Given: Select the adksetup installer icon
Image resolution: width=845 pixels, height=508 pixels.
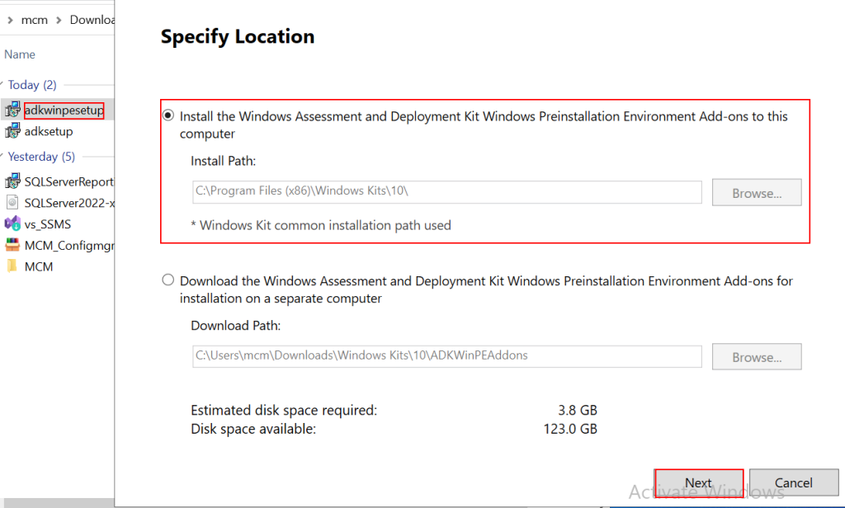Looking at the screenshot, I should [x=12, y=132].
